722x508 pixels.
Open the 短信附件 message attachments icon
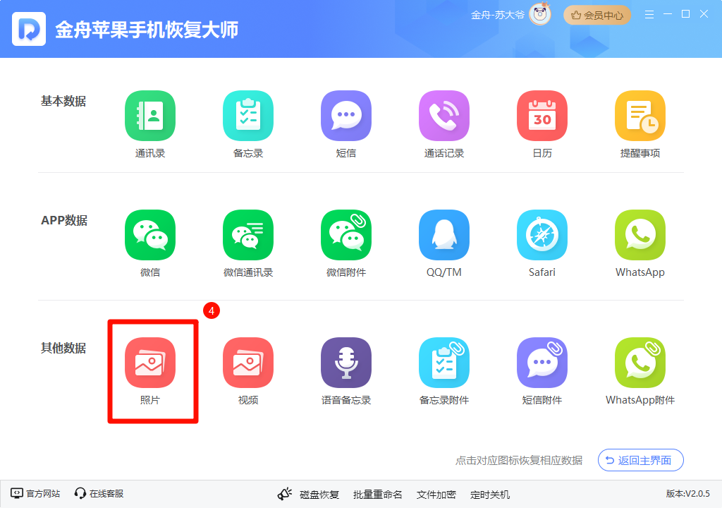tap(542, 363)
